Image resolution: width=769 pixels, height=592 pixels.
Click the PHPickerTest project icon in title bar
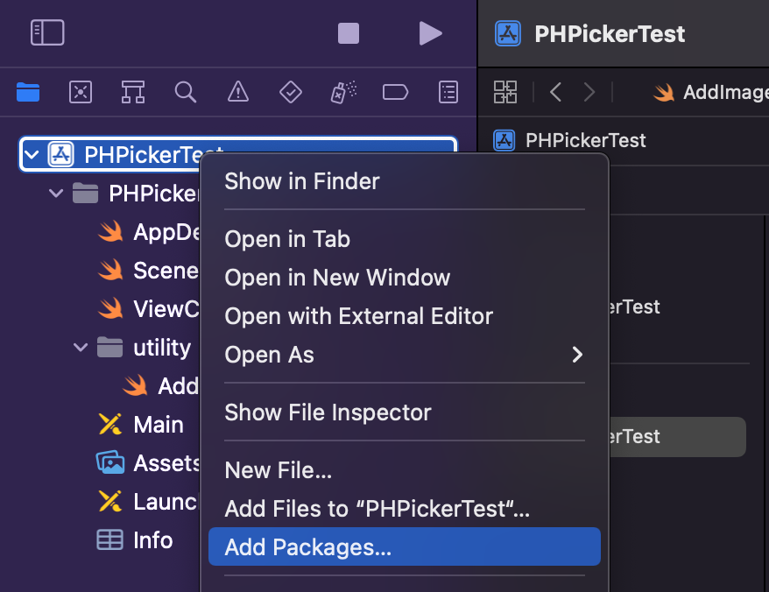[x=508, y=33]
